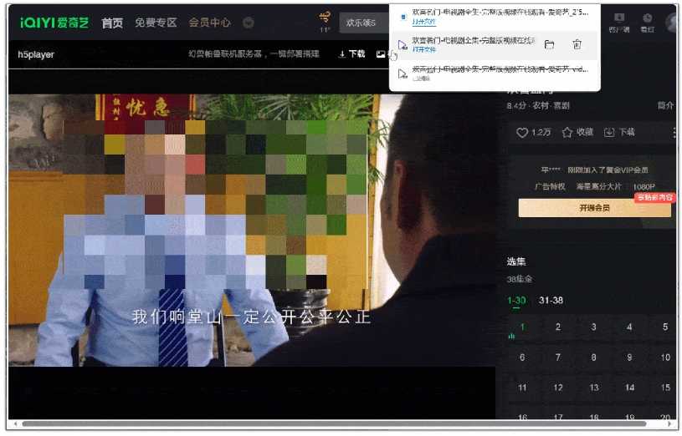
Task: Toggle 收藏 favorite star
Action: pyautogui.click(x=577, y=133)
